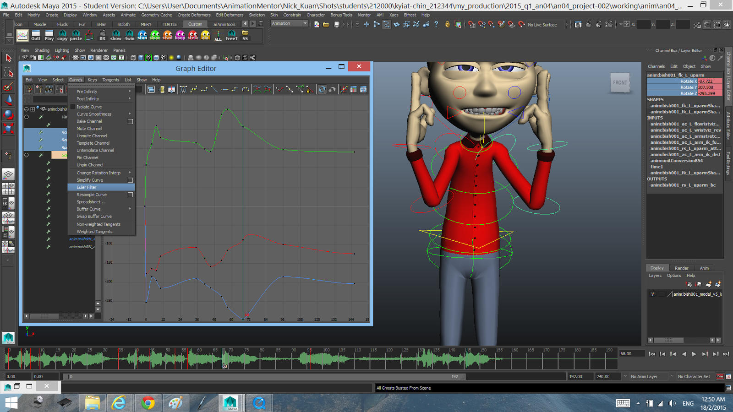Click the FreeT shelf icon

pyautogui.click(x=231, y=35)
